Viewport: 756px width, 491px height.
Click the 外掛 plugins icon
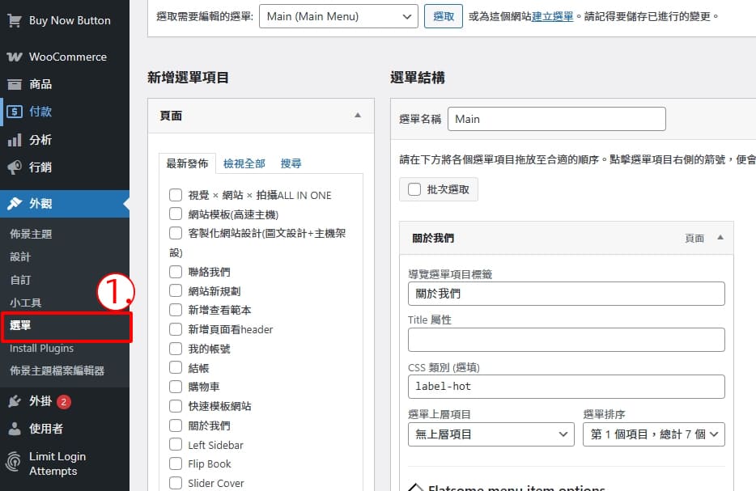pos(14,401)
